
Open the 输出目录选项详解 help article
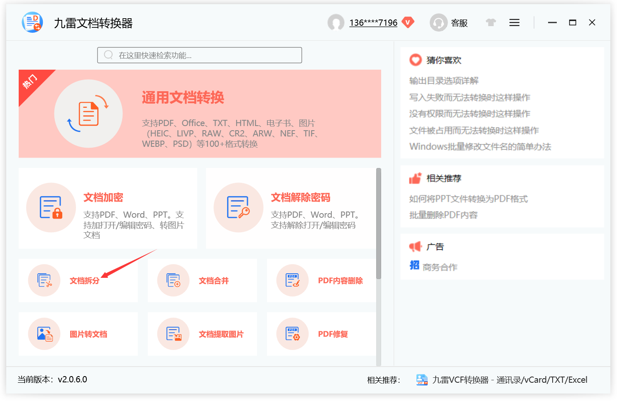[x=443, y=80]
